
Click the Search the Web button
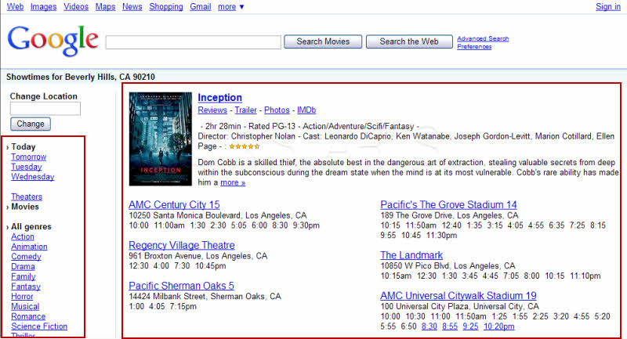pyautogui.click(x=409, y=41)
